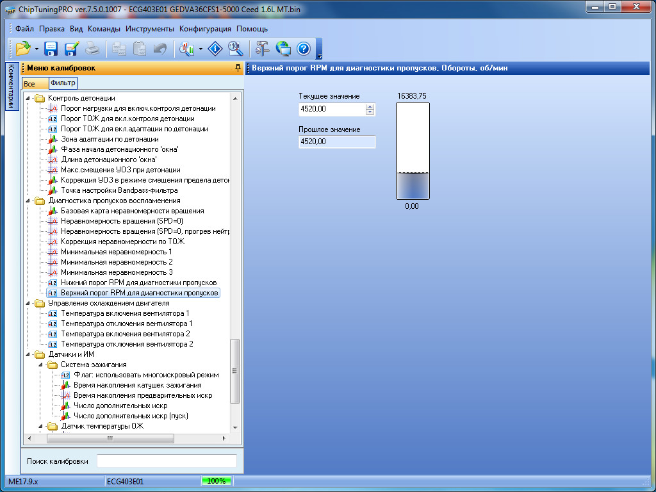Pin the calibration menu panel with the pushpin
This screenshot has height=492, width=656.
tap(238, 68)
